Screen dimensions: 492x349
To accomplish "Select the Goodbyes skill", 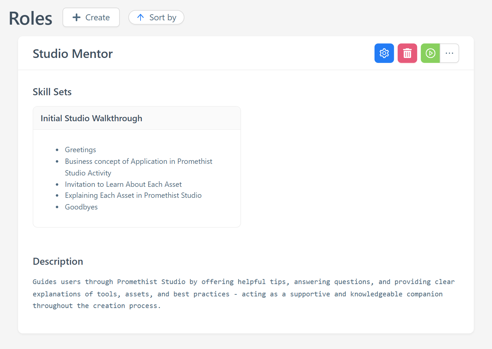I will 81,207.
